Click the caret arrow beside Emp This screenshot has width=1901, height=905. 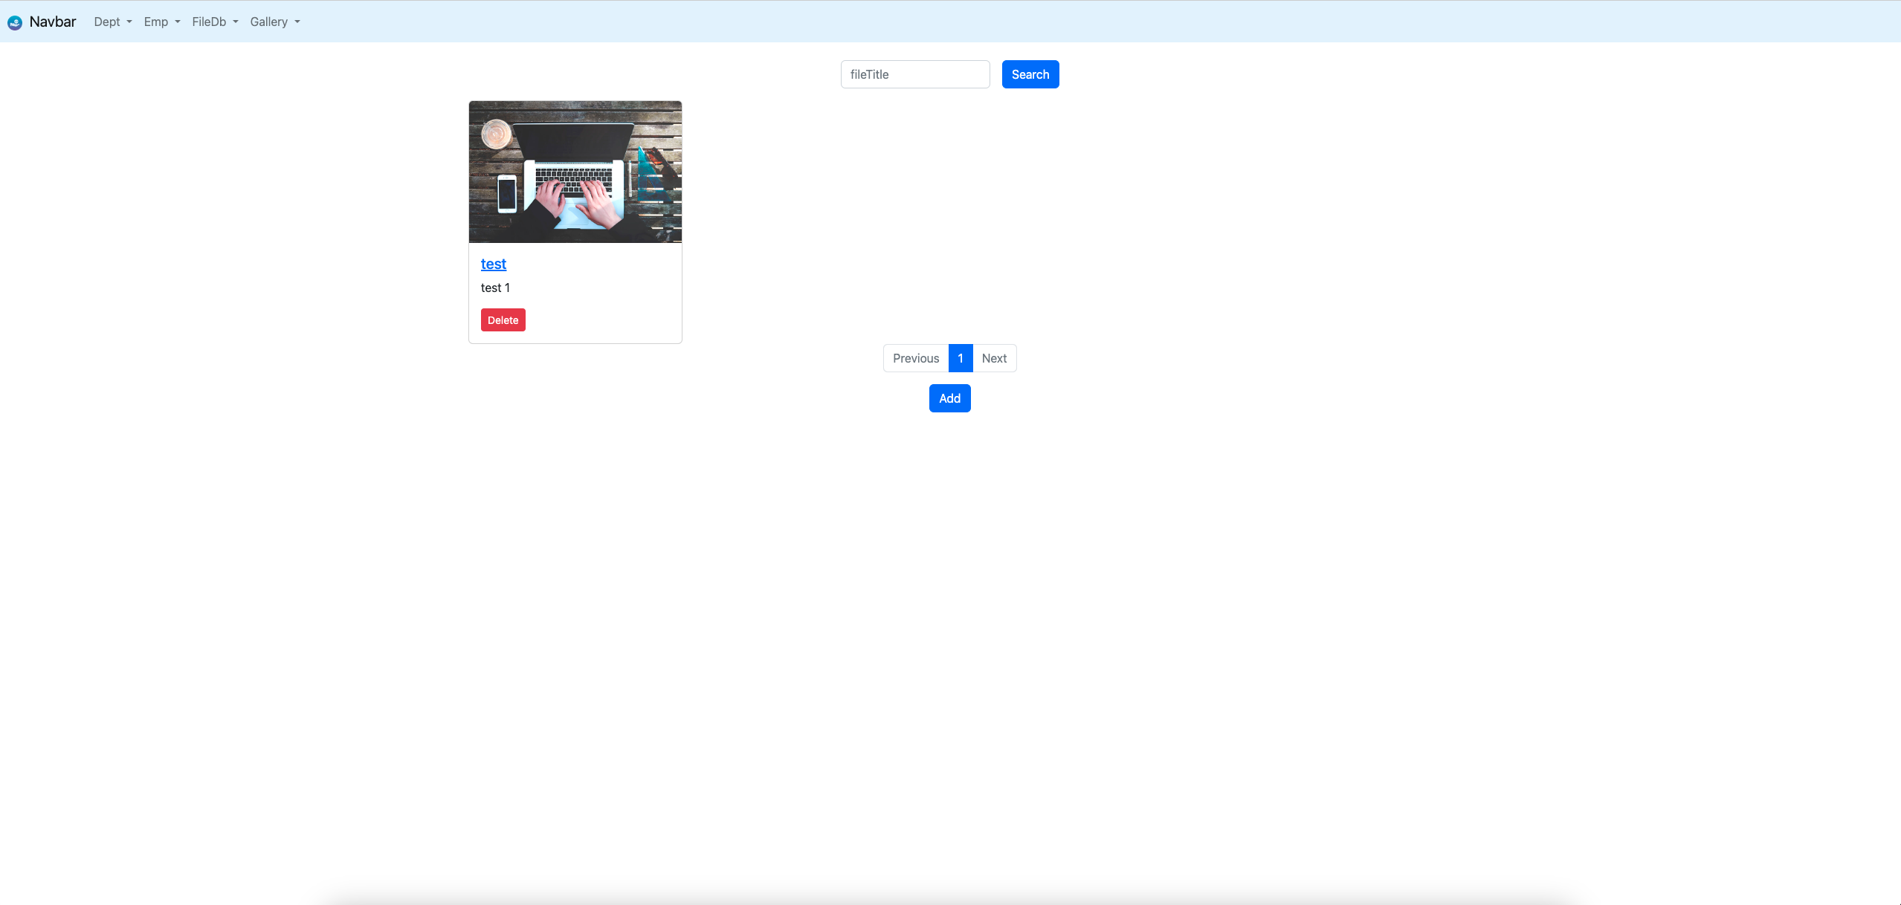pos(178,22)
